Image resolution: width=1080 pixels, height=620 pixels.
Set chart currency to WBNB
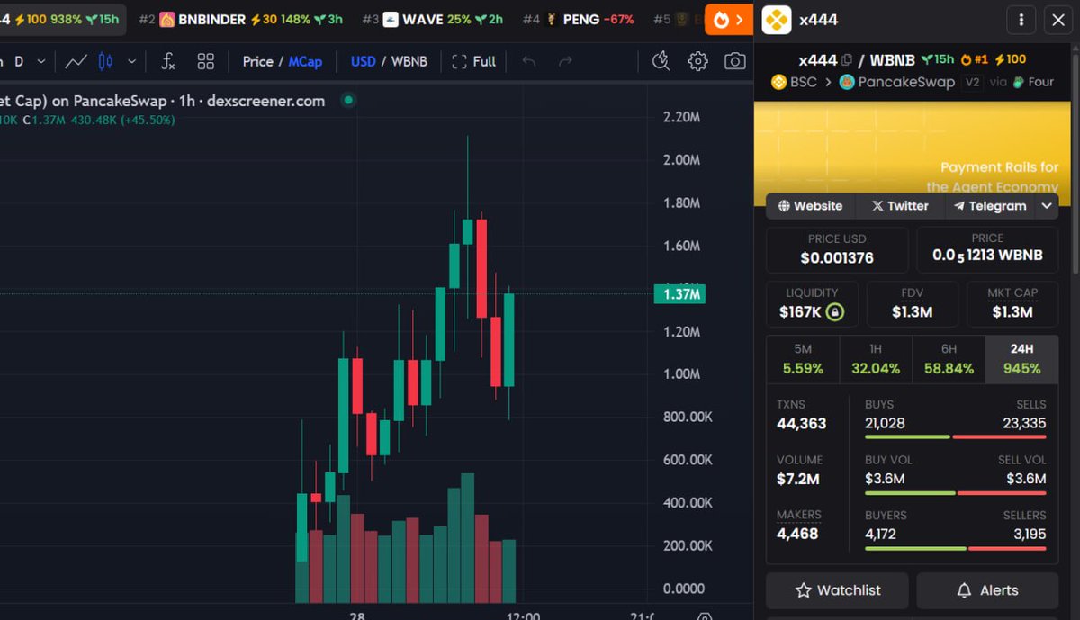(409, 61)
